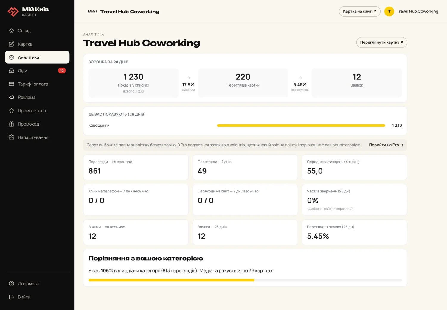Click the card icon for Тариф і оплата
Screen dimensions: 447x310
(11, 84)
